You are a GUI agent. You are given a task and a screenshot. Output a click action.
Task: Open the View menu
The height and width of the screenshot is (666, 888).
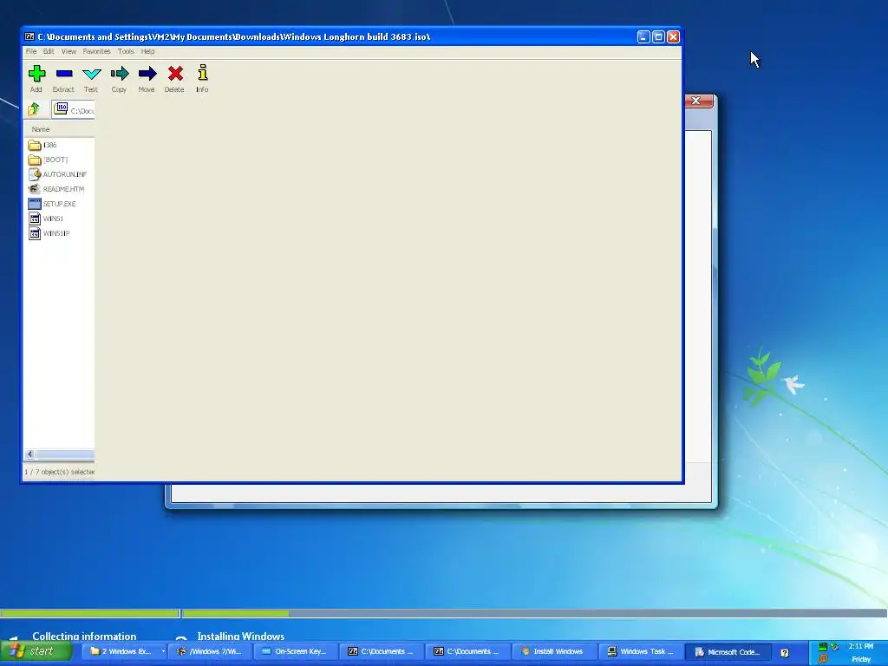[x=69, y=51]
